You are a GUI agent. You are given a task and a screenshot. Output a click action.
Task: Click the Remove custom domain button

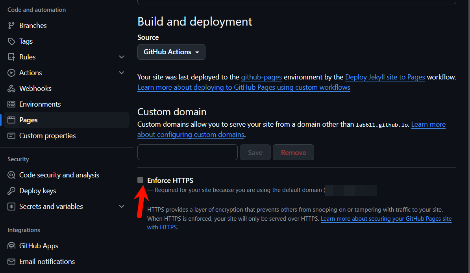[293, 152]
